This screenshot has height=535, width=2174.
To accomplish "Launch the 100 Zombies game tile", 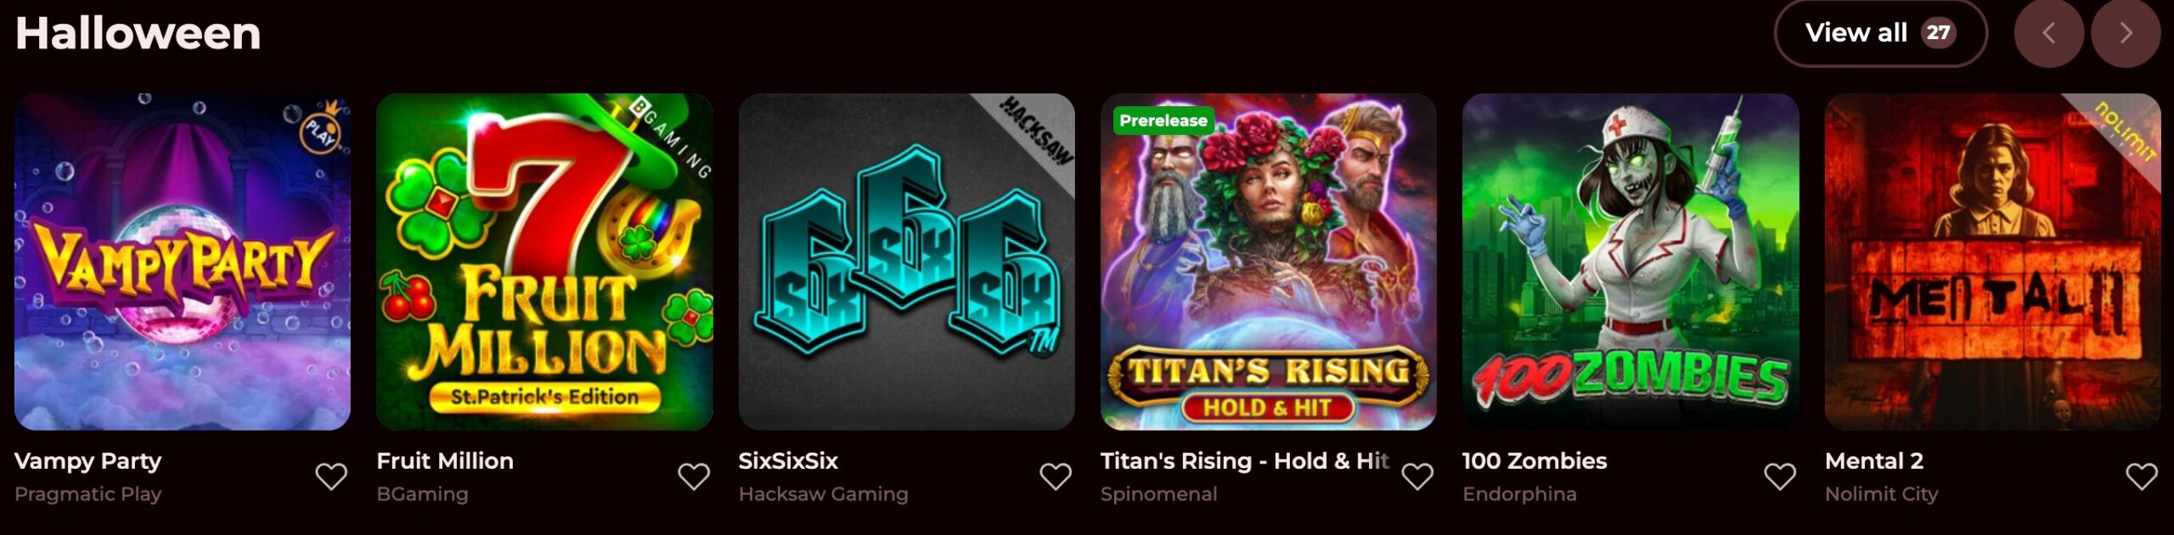I will [x=1630, y=262].
